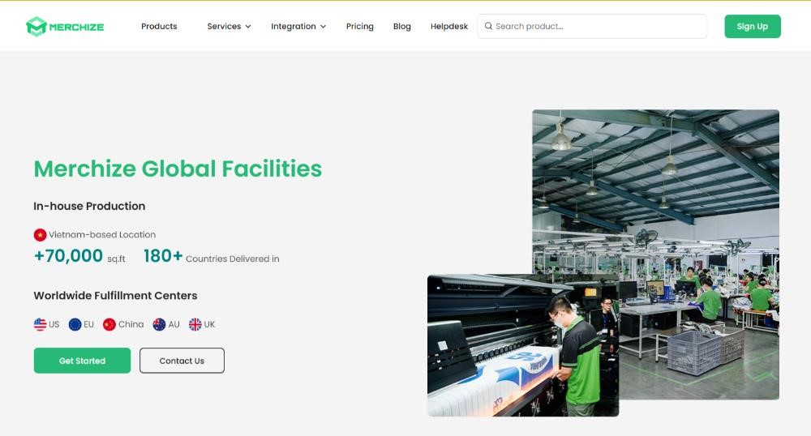
Task: Select the US flag icon
Action: click(40, 324)
